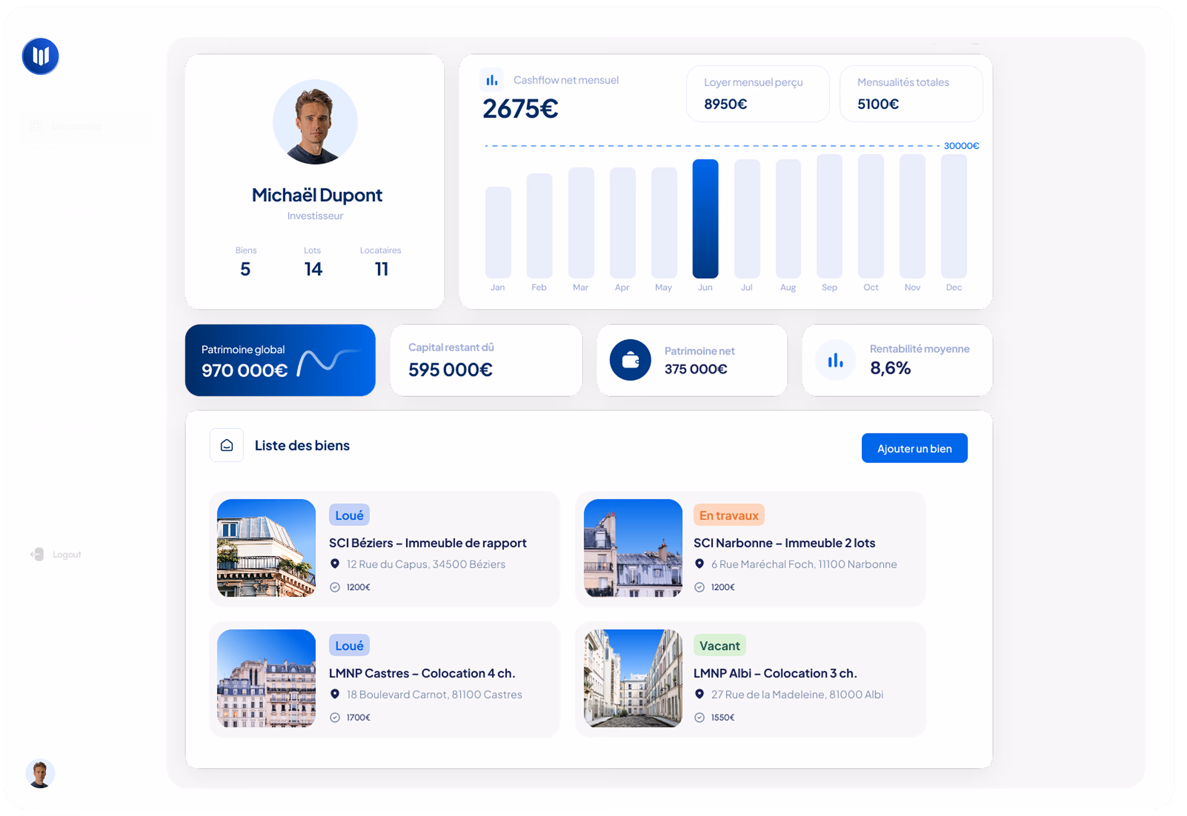Click the Vacant status tag

coord(719,646)
